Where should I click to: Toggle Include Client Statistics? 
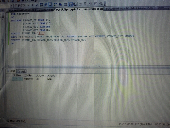60,4
